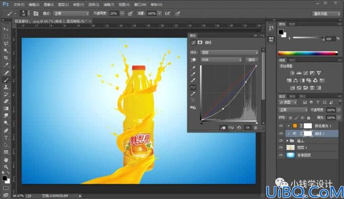
Task: Hide Layer 1 with eye icon
Action: coord(281,148)
